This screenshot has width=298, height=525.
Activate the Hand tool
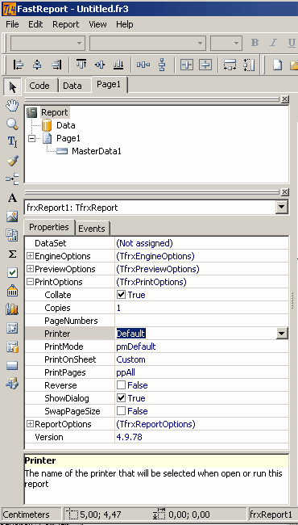pyautogui.click(x=12, y=106)
